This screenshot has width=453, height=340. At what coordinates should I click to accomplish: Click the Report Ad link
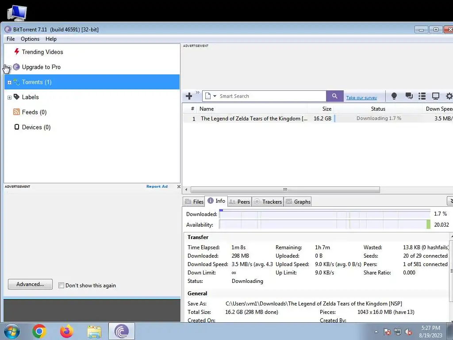pyautogui.click(x=157, y=186)
